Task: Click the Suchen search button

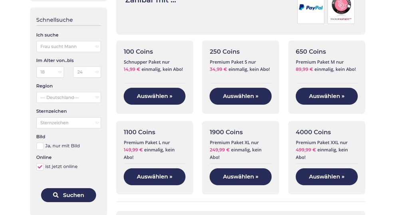Action: [68, 195]
